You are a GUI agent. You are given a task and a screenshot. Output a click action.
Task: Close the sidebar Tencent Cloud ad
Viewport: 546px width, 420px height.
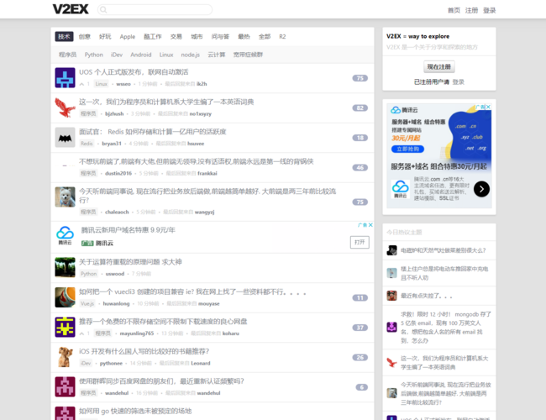click(489, 107)
